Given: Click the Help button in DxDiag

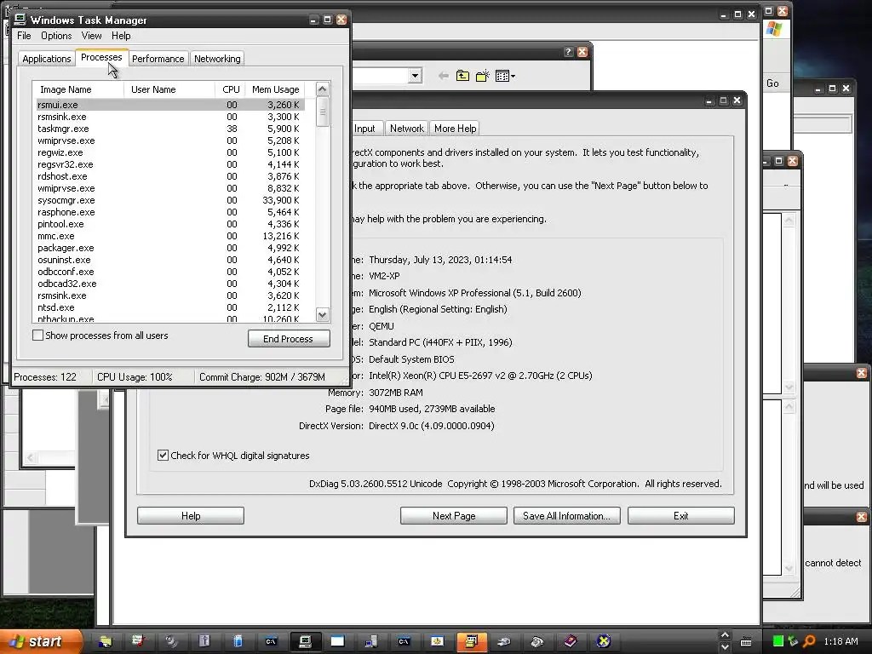Looking at the screenshot, I should pyautogui.click(x=191, y=515).
